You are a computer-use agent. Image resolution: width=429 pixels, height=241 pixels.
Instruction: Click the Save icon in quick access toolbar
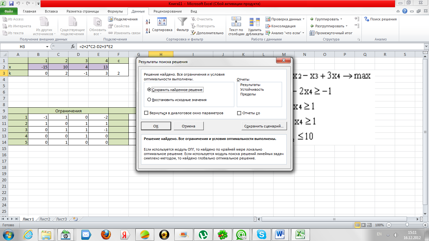click(x=11, y=4)
